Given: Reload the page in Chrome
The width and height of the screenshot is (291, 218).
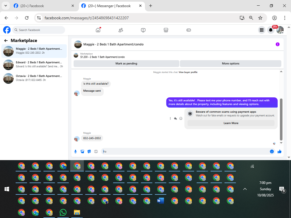Looking at the screenshot, I should pos(27,18).
